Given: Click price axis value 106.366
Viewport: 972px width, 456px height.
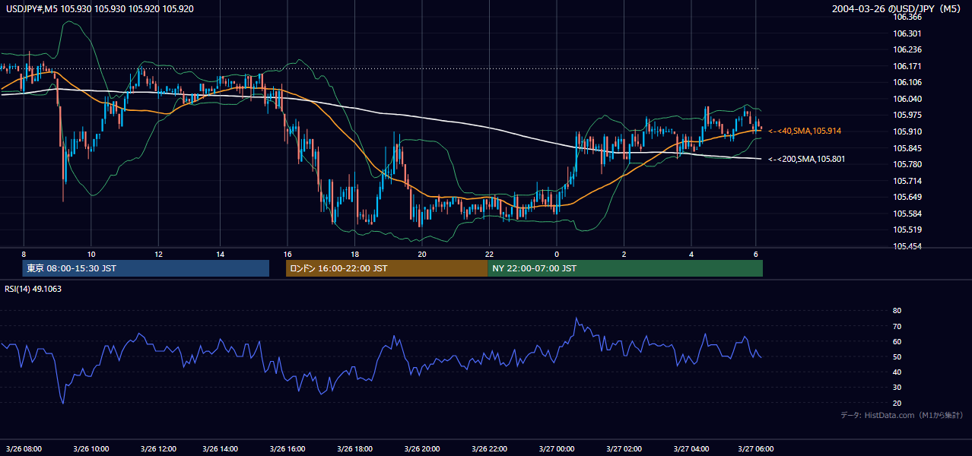Looking at the screenshot, I should [x=906, y=17].
